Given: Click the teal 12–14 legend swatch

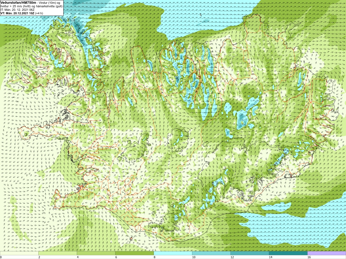Looking at the screenshot, I should (x=250, y=253).
